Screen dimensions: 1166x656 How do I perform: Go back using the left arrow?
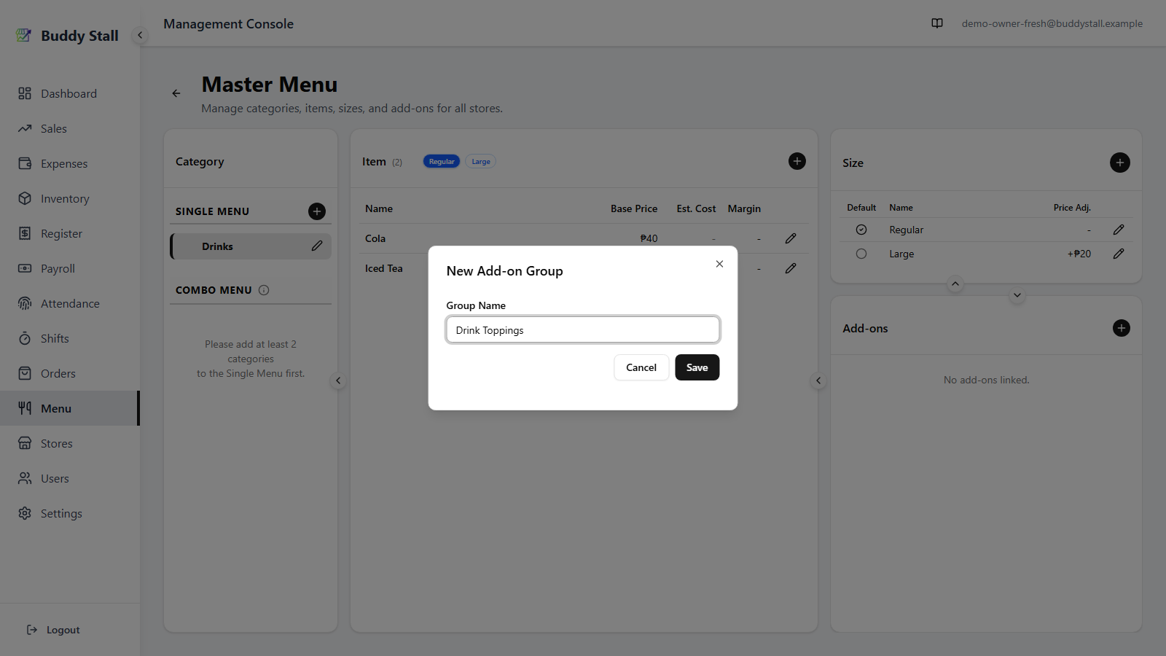tap(176, 93)
